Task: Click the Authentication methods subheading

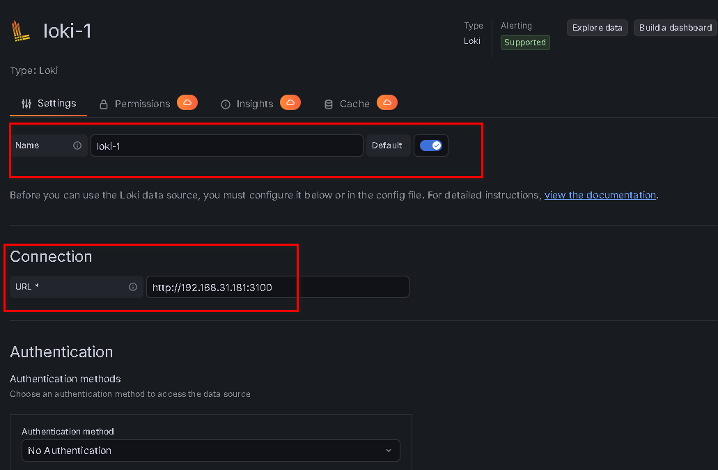Action: pos(65,379)
